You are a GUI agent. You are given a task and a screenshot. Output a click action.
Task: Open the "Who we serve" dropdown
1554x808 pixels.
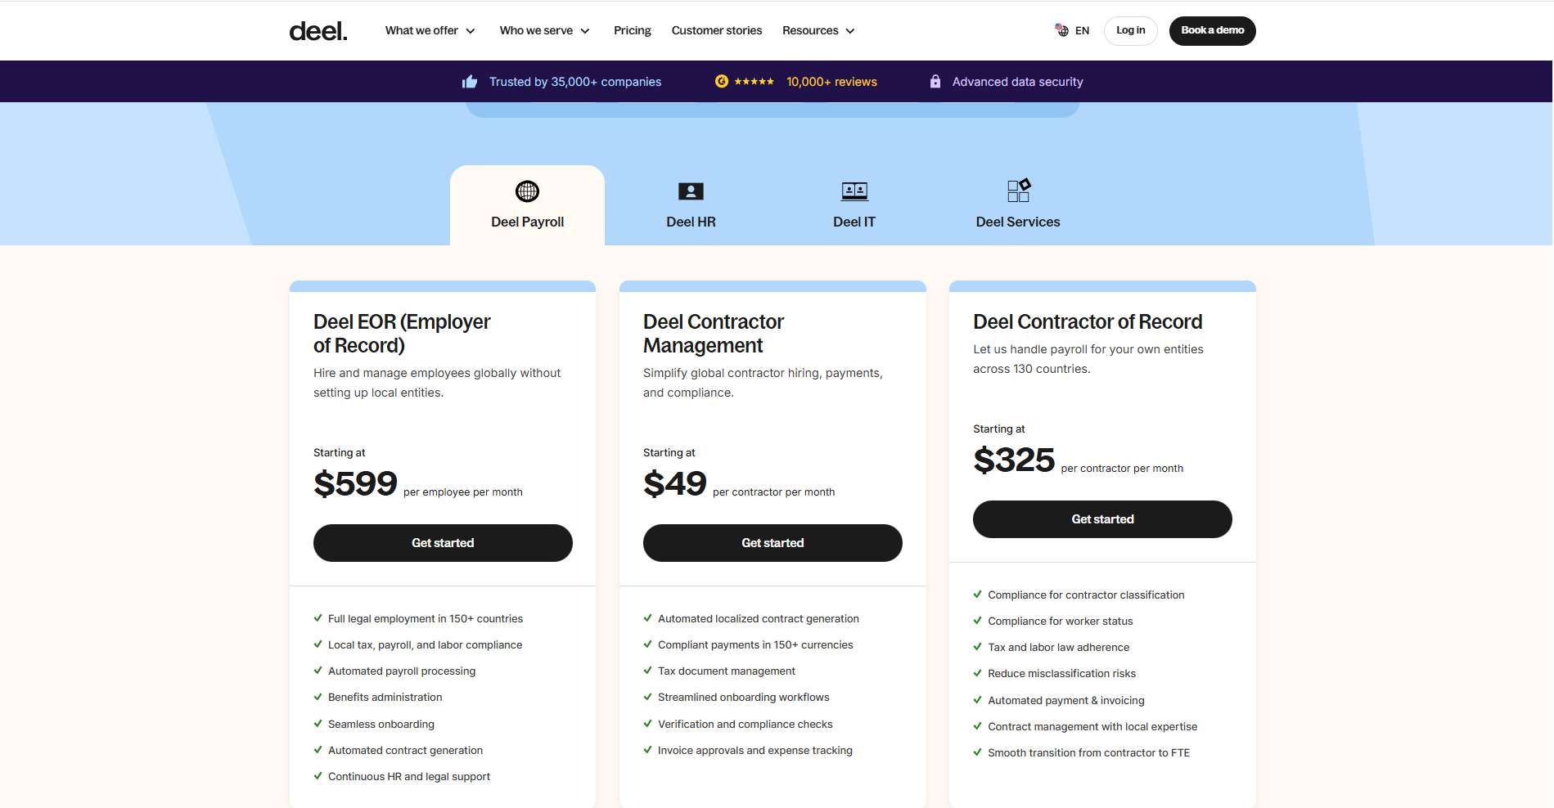click(x=544, y=30)
